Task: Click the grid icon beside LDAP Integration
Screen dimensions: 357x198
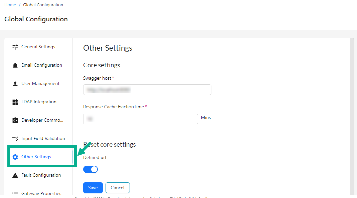Action: click(15, 102)
